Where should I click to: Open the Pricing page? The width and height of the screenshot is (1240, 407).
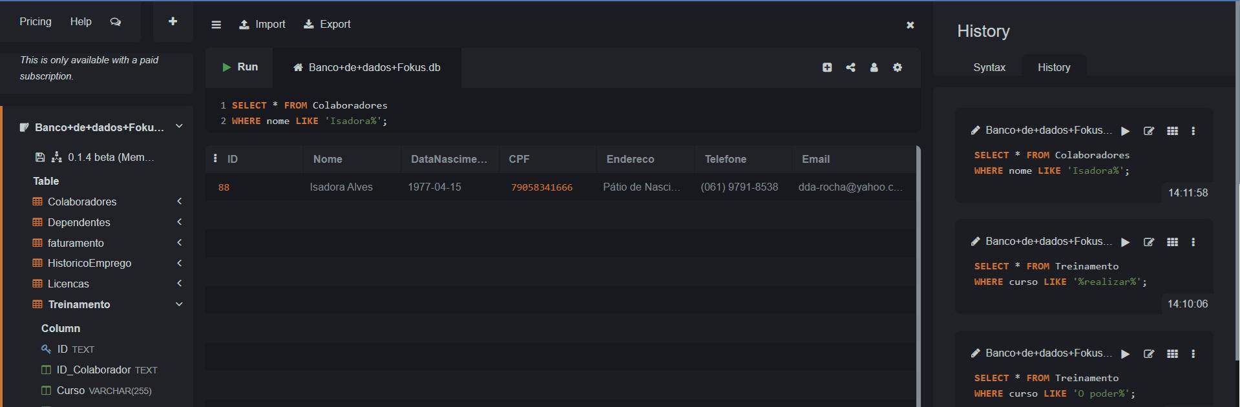pos(36,21)
